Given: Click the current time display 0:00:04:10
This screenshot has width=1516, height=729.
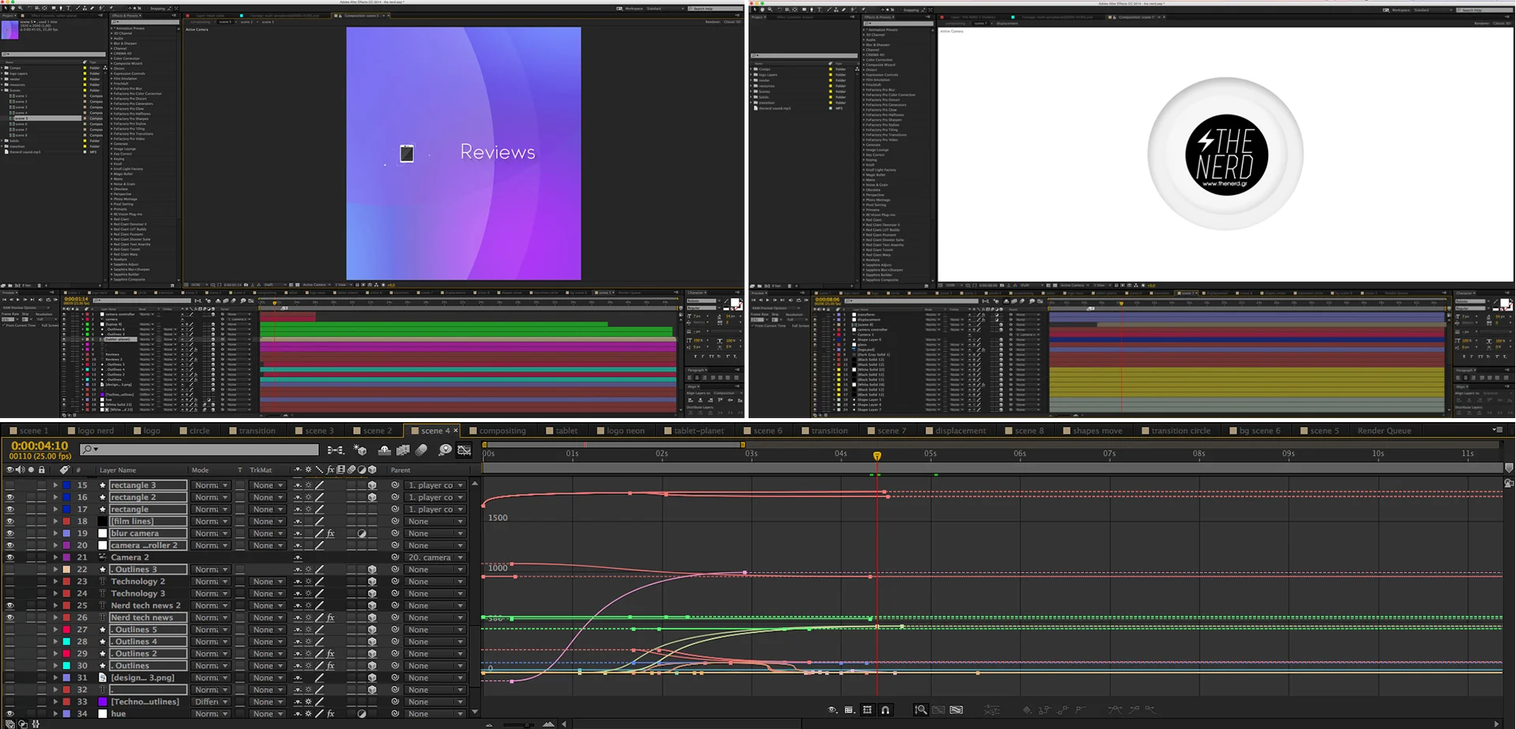Looking at the screenshot, I should 39,446.
